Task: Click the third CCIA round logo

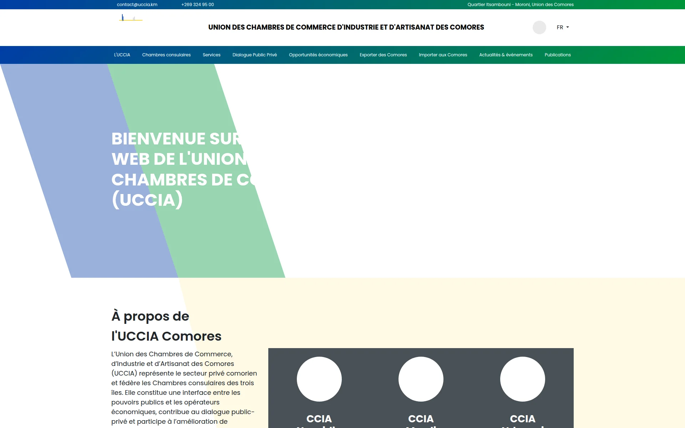Action: (523, 379)
